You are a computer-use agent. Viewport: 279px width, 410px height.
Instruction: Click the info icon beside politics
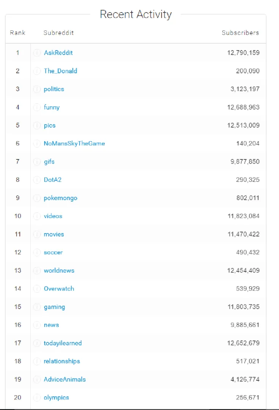click(x=37, y=89)
